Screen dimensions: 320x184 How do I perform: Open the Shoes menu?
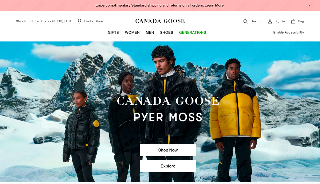click(167, 33)
